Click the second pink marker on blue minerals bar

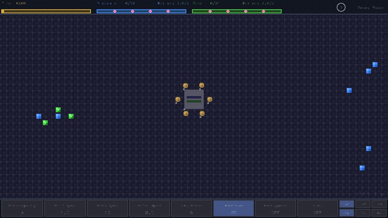pyautogui.click(x=133, y=11)
